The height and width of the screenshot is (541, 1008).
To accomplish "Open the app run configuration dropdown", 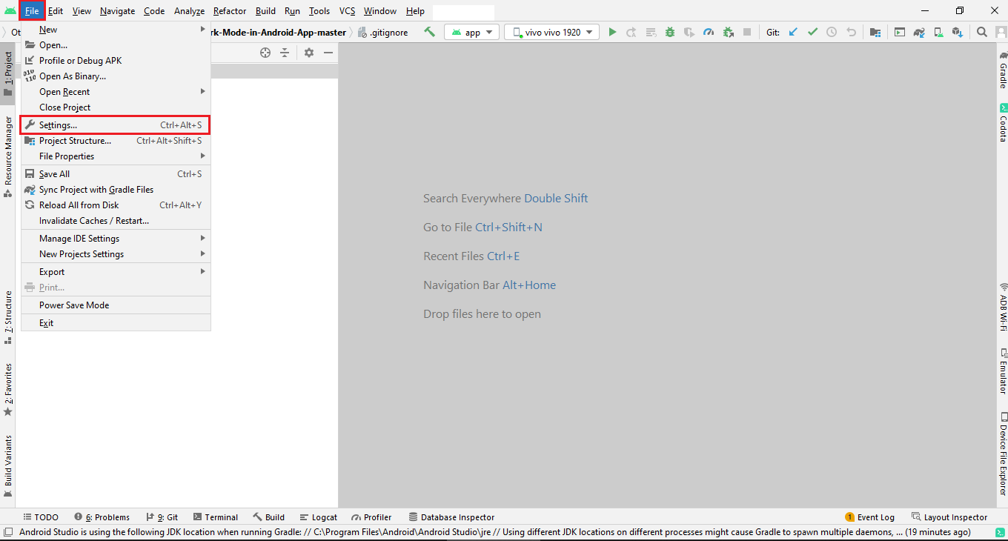I will coord(471,33).
